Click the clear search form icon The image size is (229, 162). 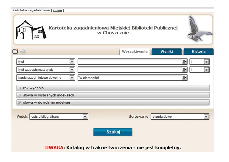point(15,52)
